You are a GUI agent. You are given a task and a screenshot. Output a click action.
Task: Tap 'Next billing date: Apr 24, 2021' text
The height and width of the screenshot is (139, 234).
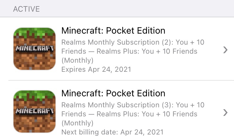coord(112,132)
